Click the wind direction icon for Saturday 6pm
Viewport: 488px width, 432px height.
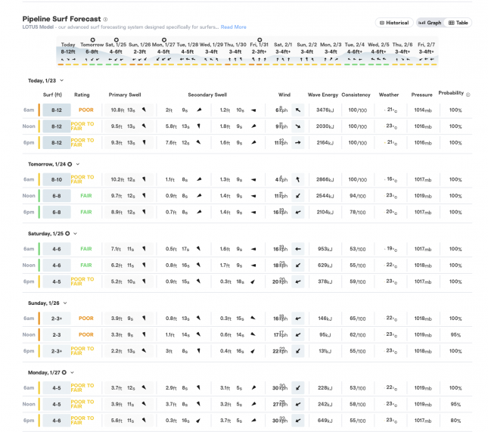pyautogui.click(x=298, y=281)
